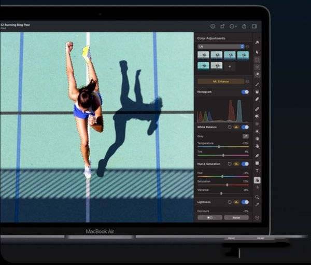The width and height of the screenshot is (311, 265).
Task: Select the Paint brush tool
Action: [258, 83]
